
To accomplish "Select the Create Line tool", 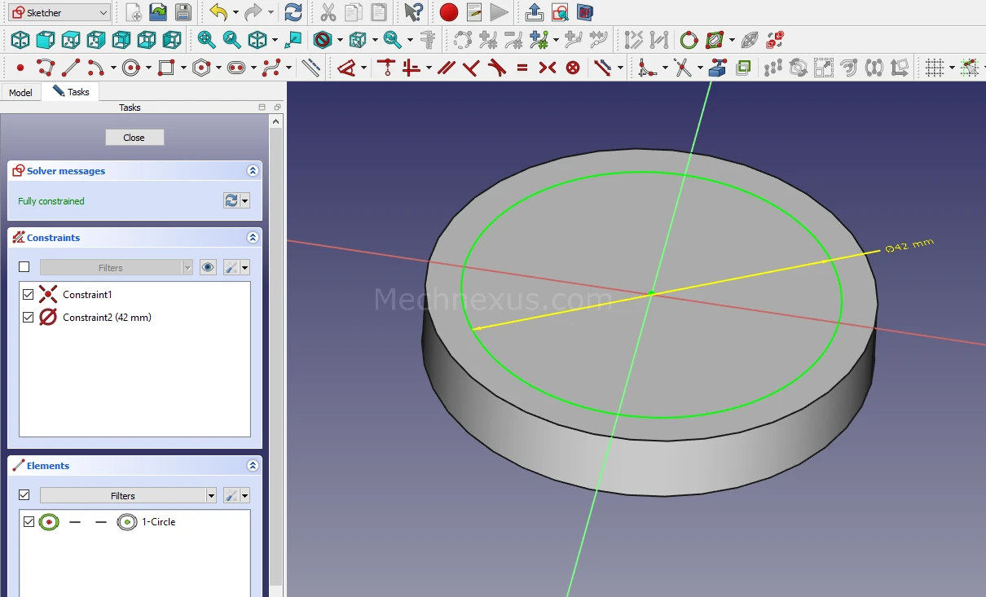I will tap(72, 68).
